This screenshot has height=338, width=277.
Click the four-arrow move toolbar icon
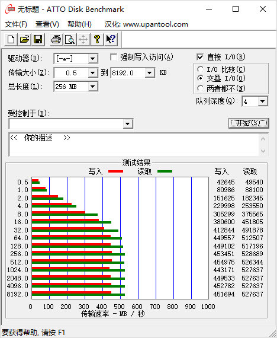pyautogui.click(x=83, y=40)
